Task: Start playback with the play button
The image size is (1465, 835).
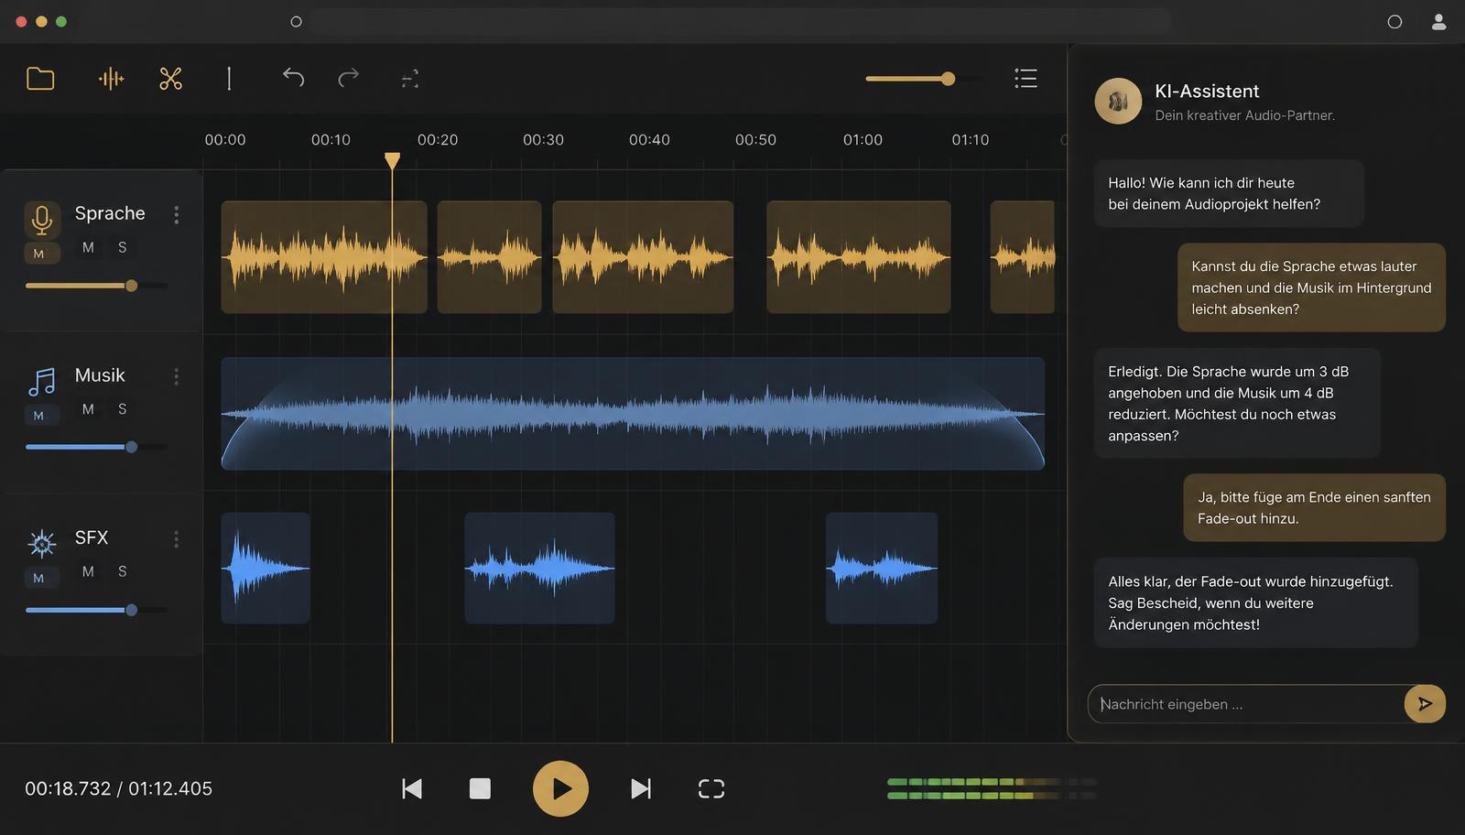Action: click(560, 788)
